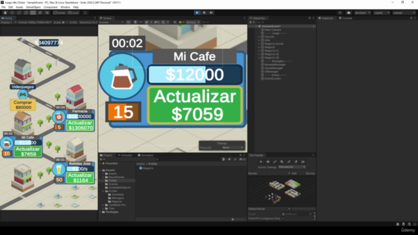Open the BayatGames folder in Project

[115, 177]
